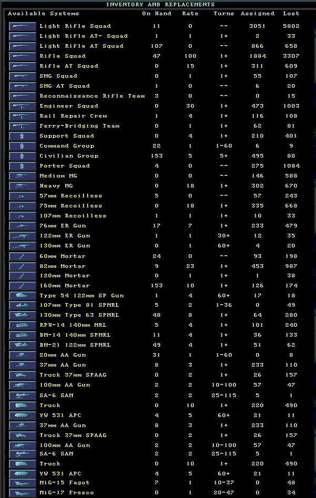Select the SMG AT Squad icon
Screen dimensions: 316x498
(x=22, y=86)
